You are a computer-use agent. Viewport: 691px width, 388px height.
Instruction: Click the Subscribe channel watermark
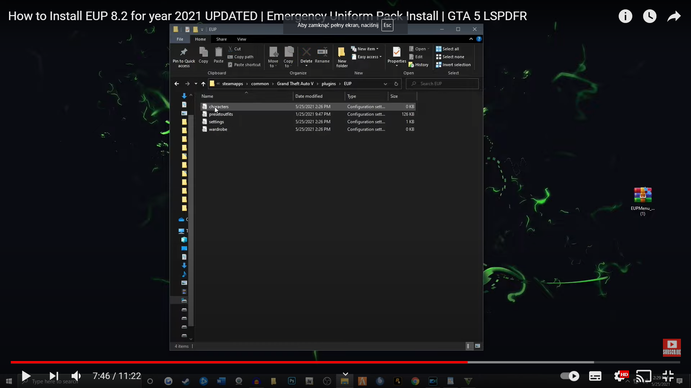click(672, 348)
